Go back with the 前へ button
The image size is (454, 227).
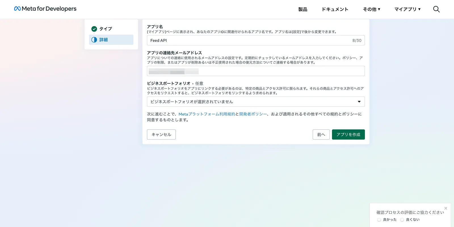[321, 134]
